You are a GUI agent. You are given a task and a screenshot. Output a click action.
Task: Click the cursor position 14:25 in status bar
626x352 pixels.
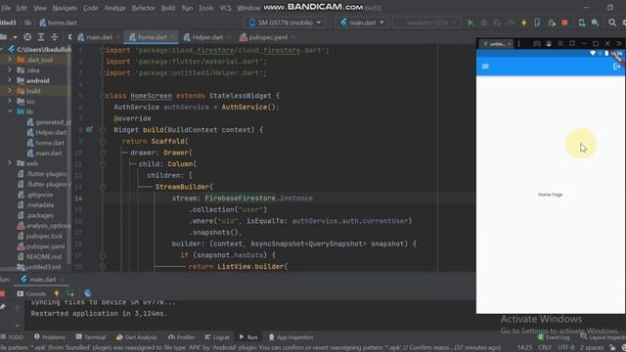point(524,348)
